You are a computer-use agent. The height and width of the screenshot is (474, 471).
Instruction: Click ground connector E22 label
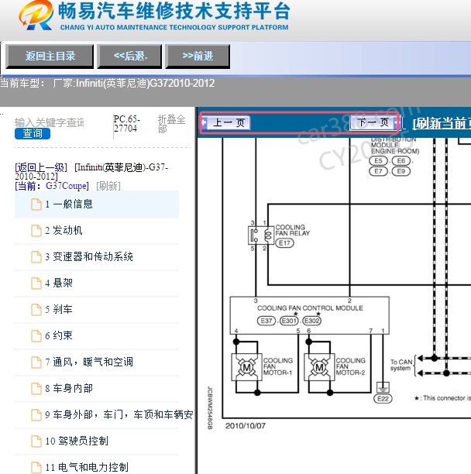coord(383,399)
